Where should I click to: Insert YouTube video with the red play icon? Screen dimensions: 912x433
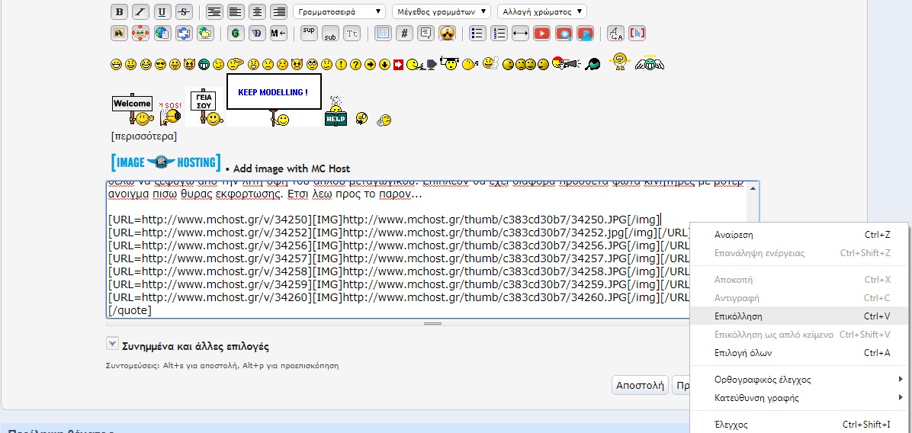point(541,33)
